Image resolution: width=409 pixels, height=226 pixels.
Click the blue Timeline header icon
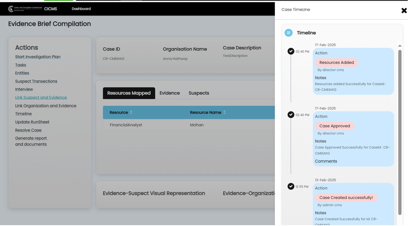288,33
